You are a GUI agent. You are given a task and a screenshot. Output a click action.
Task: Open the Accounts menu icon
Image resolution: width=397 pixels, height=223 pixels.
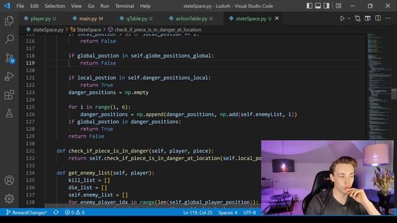[x=9, y=180]
